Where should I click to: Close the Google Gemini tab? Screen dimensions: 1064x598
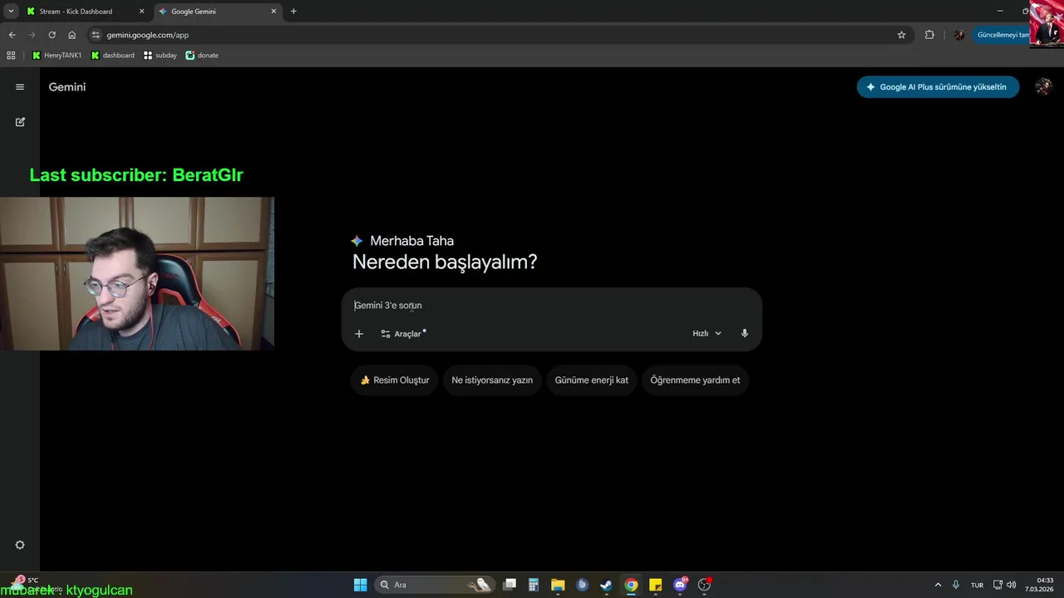tap(273, 12)
